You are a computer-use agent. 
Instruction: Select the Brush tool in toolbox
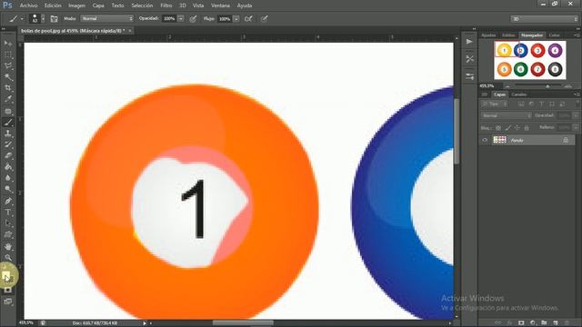click(x=8, y=123)
